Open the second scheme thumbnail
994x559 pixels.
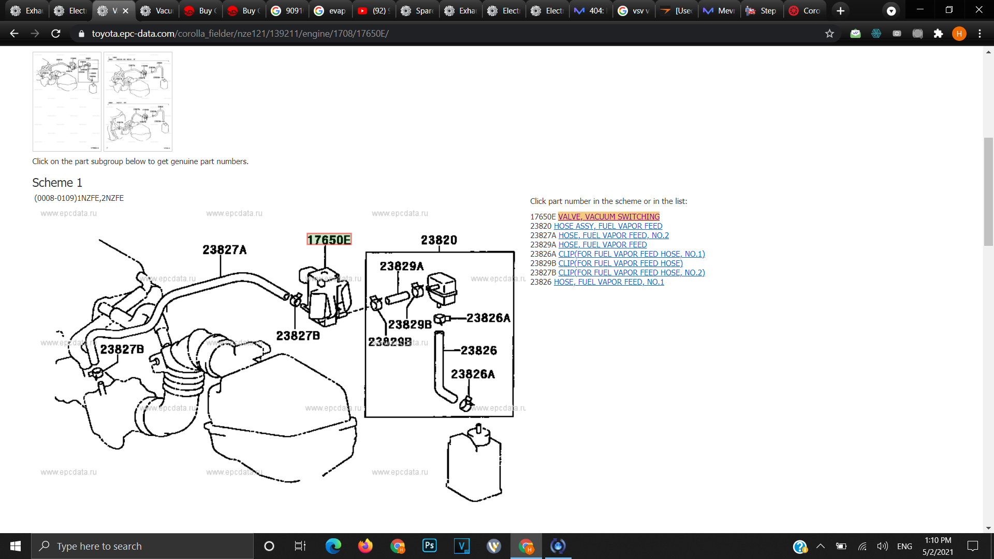(138, 101)
